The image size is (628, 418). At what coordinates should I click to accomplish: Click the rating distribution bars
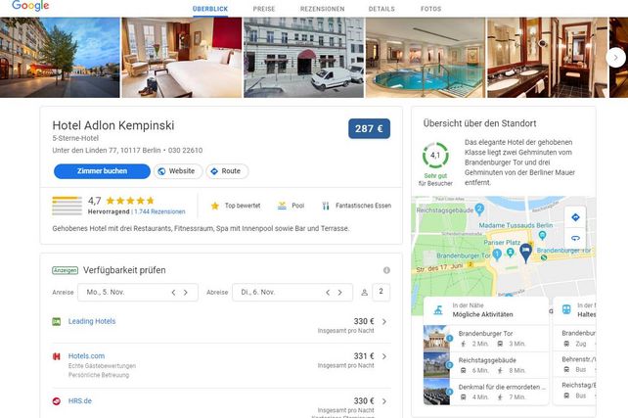pyautogui.click(x=67, y=206)
